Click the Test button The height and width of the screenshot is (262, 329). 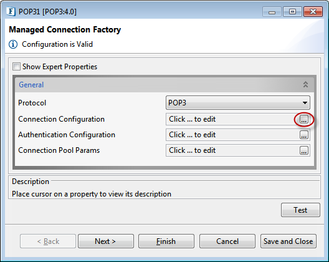tap(300, 210)
